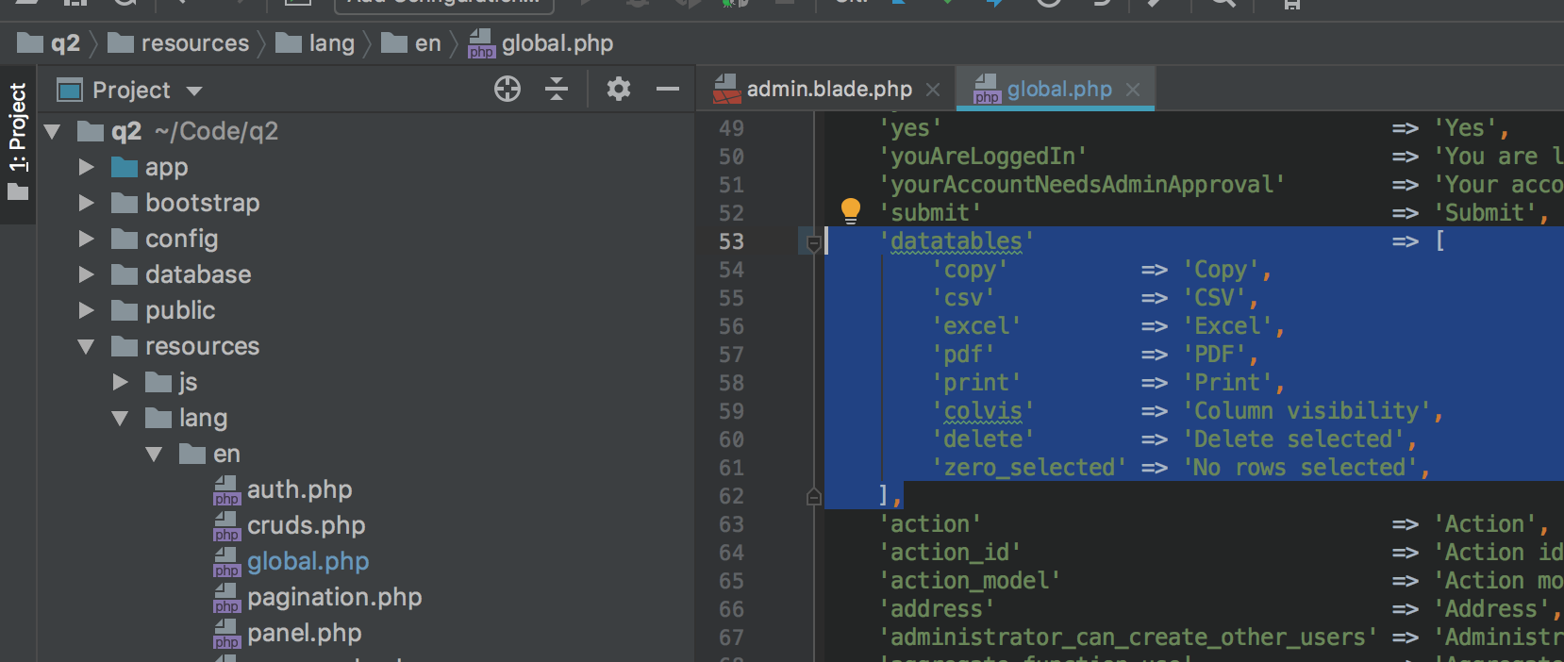Select the global.php editor tab

pyautogui.click(x=1058, y=90)
